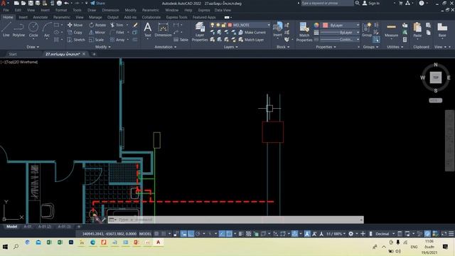The width and height of the screenshot is (455, 256).
Task: Expand the Draw panel
Action: 33,47
